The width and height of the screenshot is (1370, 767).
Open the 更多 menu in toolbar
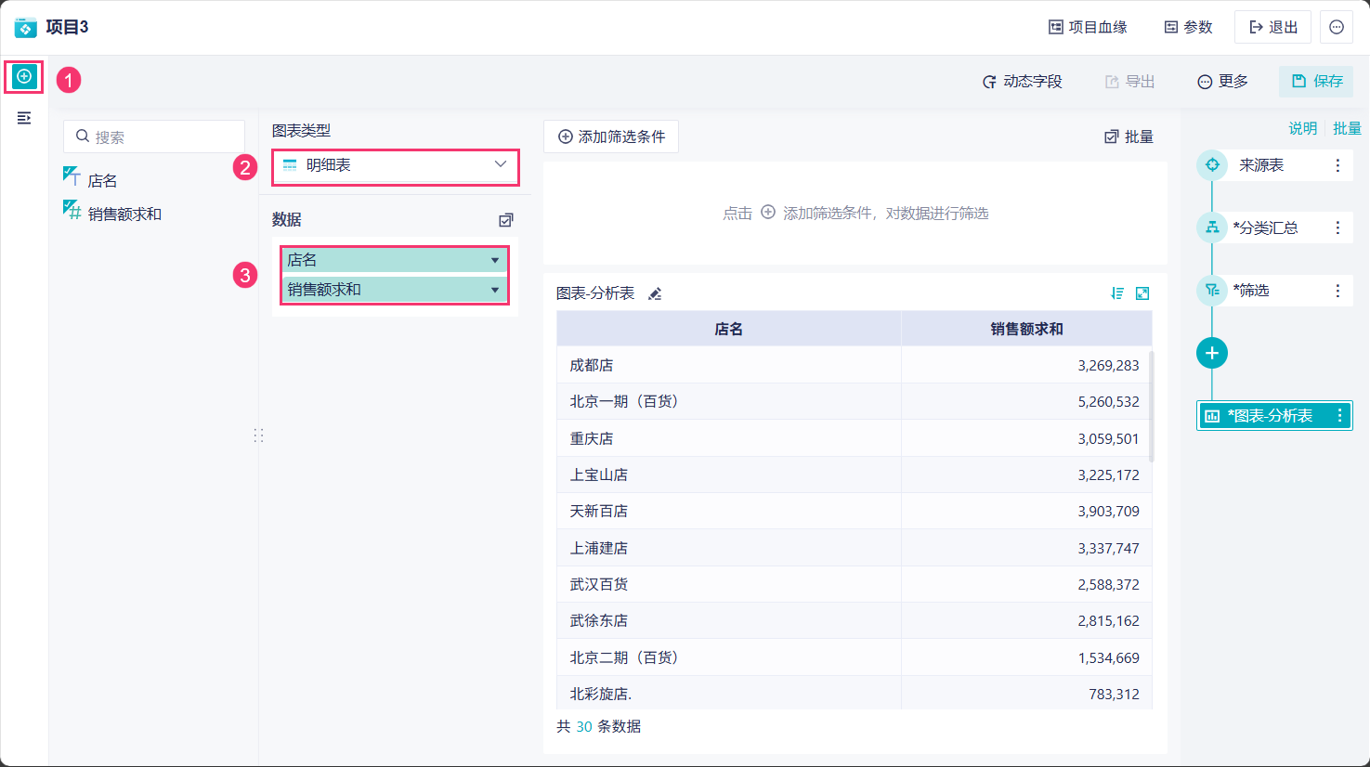pyautogui.click(x=1222, y=82)
